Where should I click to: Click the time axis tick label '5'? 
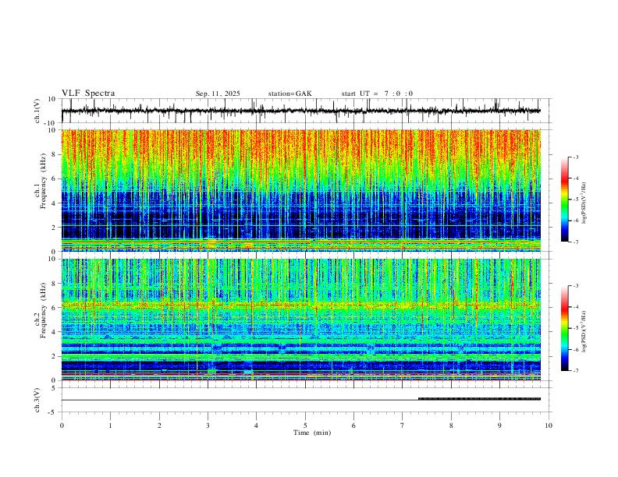[305, 426]
